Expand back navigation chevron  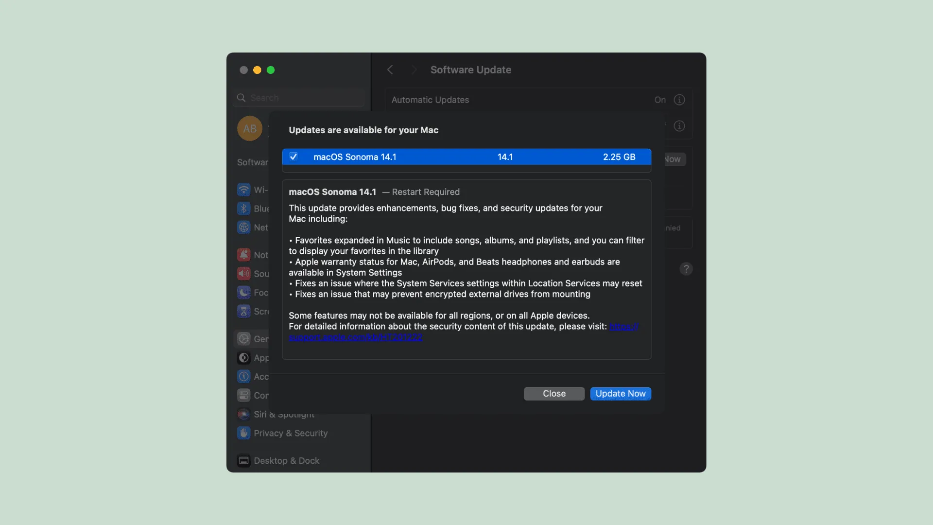tap(389, 69)
